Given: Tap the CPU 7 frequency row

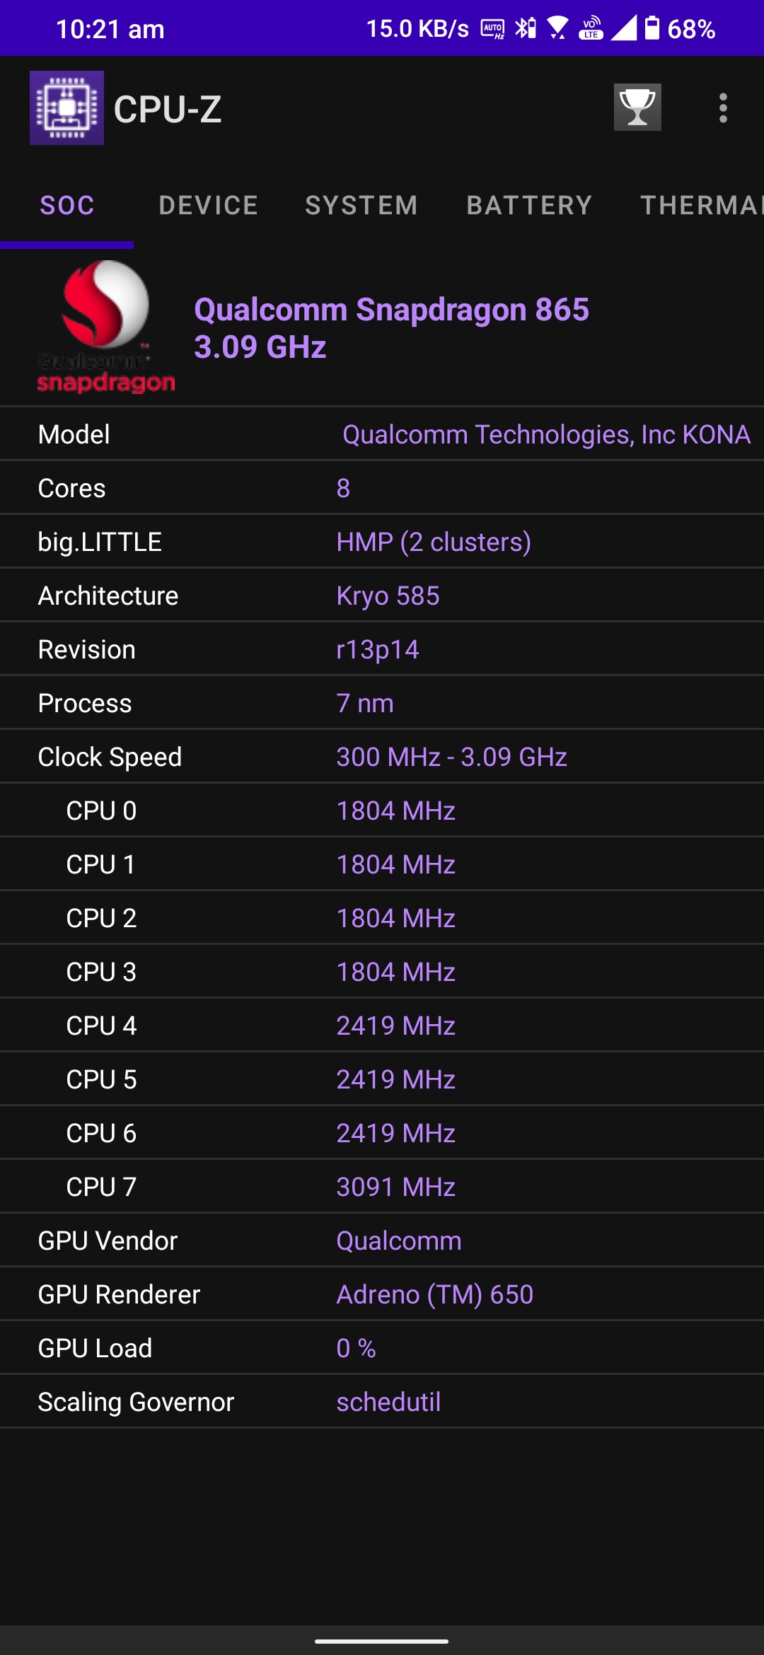Looking at the screenshot, I should pos(382,1187).
